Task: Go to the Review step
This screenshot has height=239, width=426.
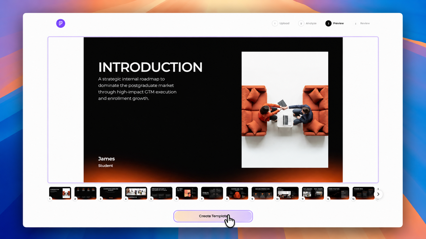Action: point(362,23)
